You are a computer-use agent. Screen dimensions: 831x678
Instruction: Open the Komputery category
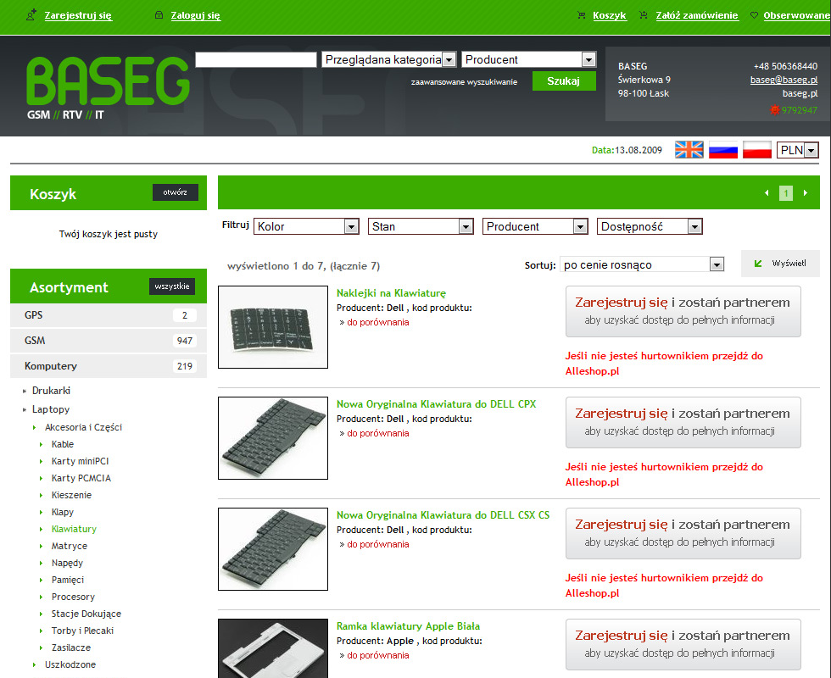click(x=51, y=366)
